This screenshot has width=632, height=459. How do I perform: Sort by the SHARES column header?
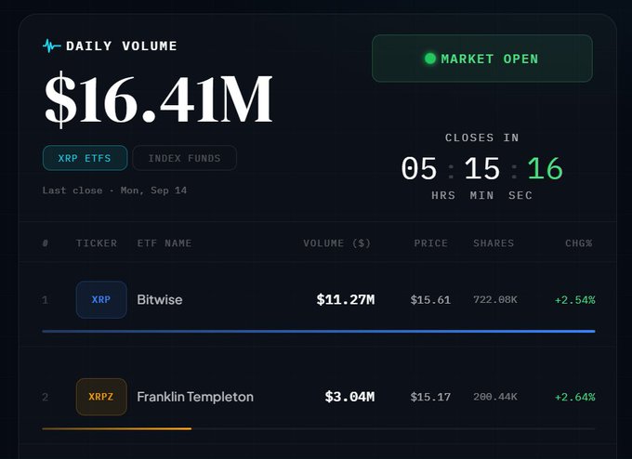[494, 243]
